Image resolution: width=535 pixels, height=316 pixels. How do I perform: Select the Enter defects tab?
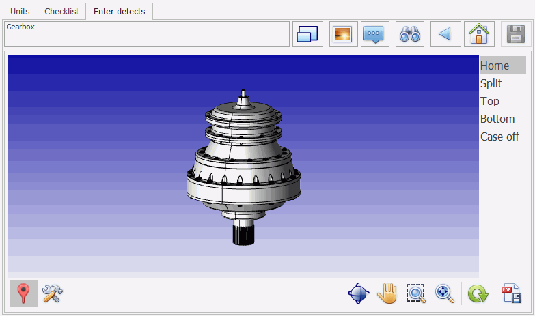pyautogui.click(x=119, y=11)
